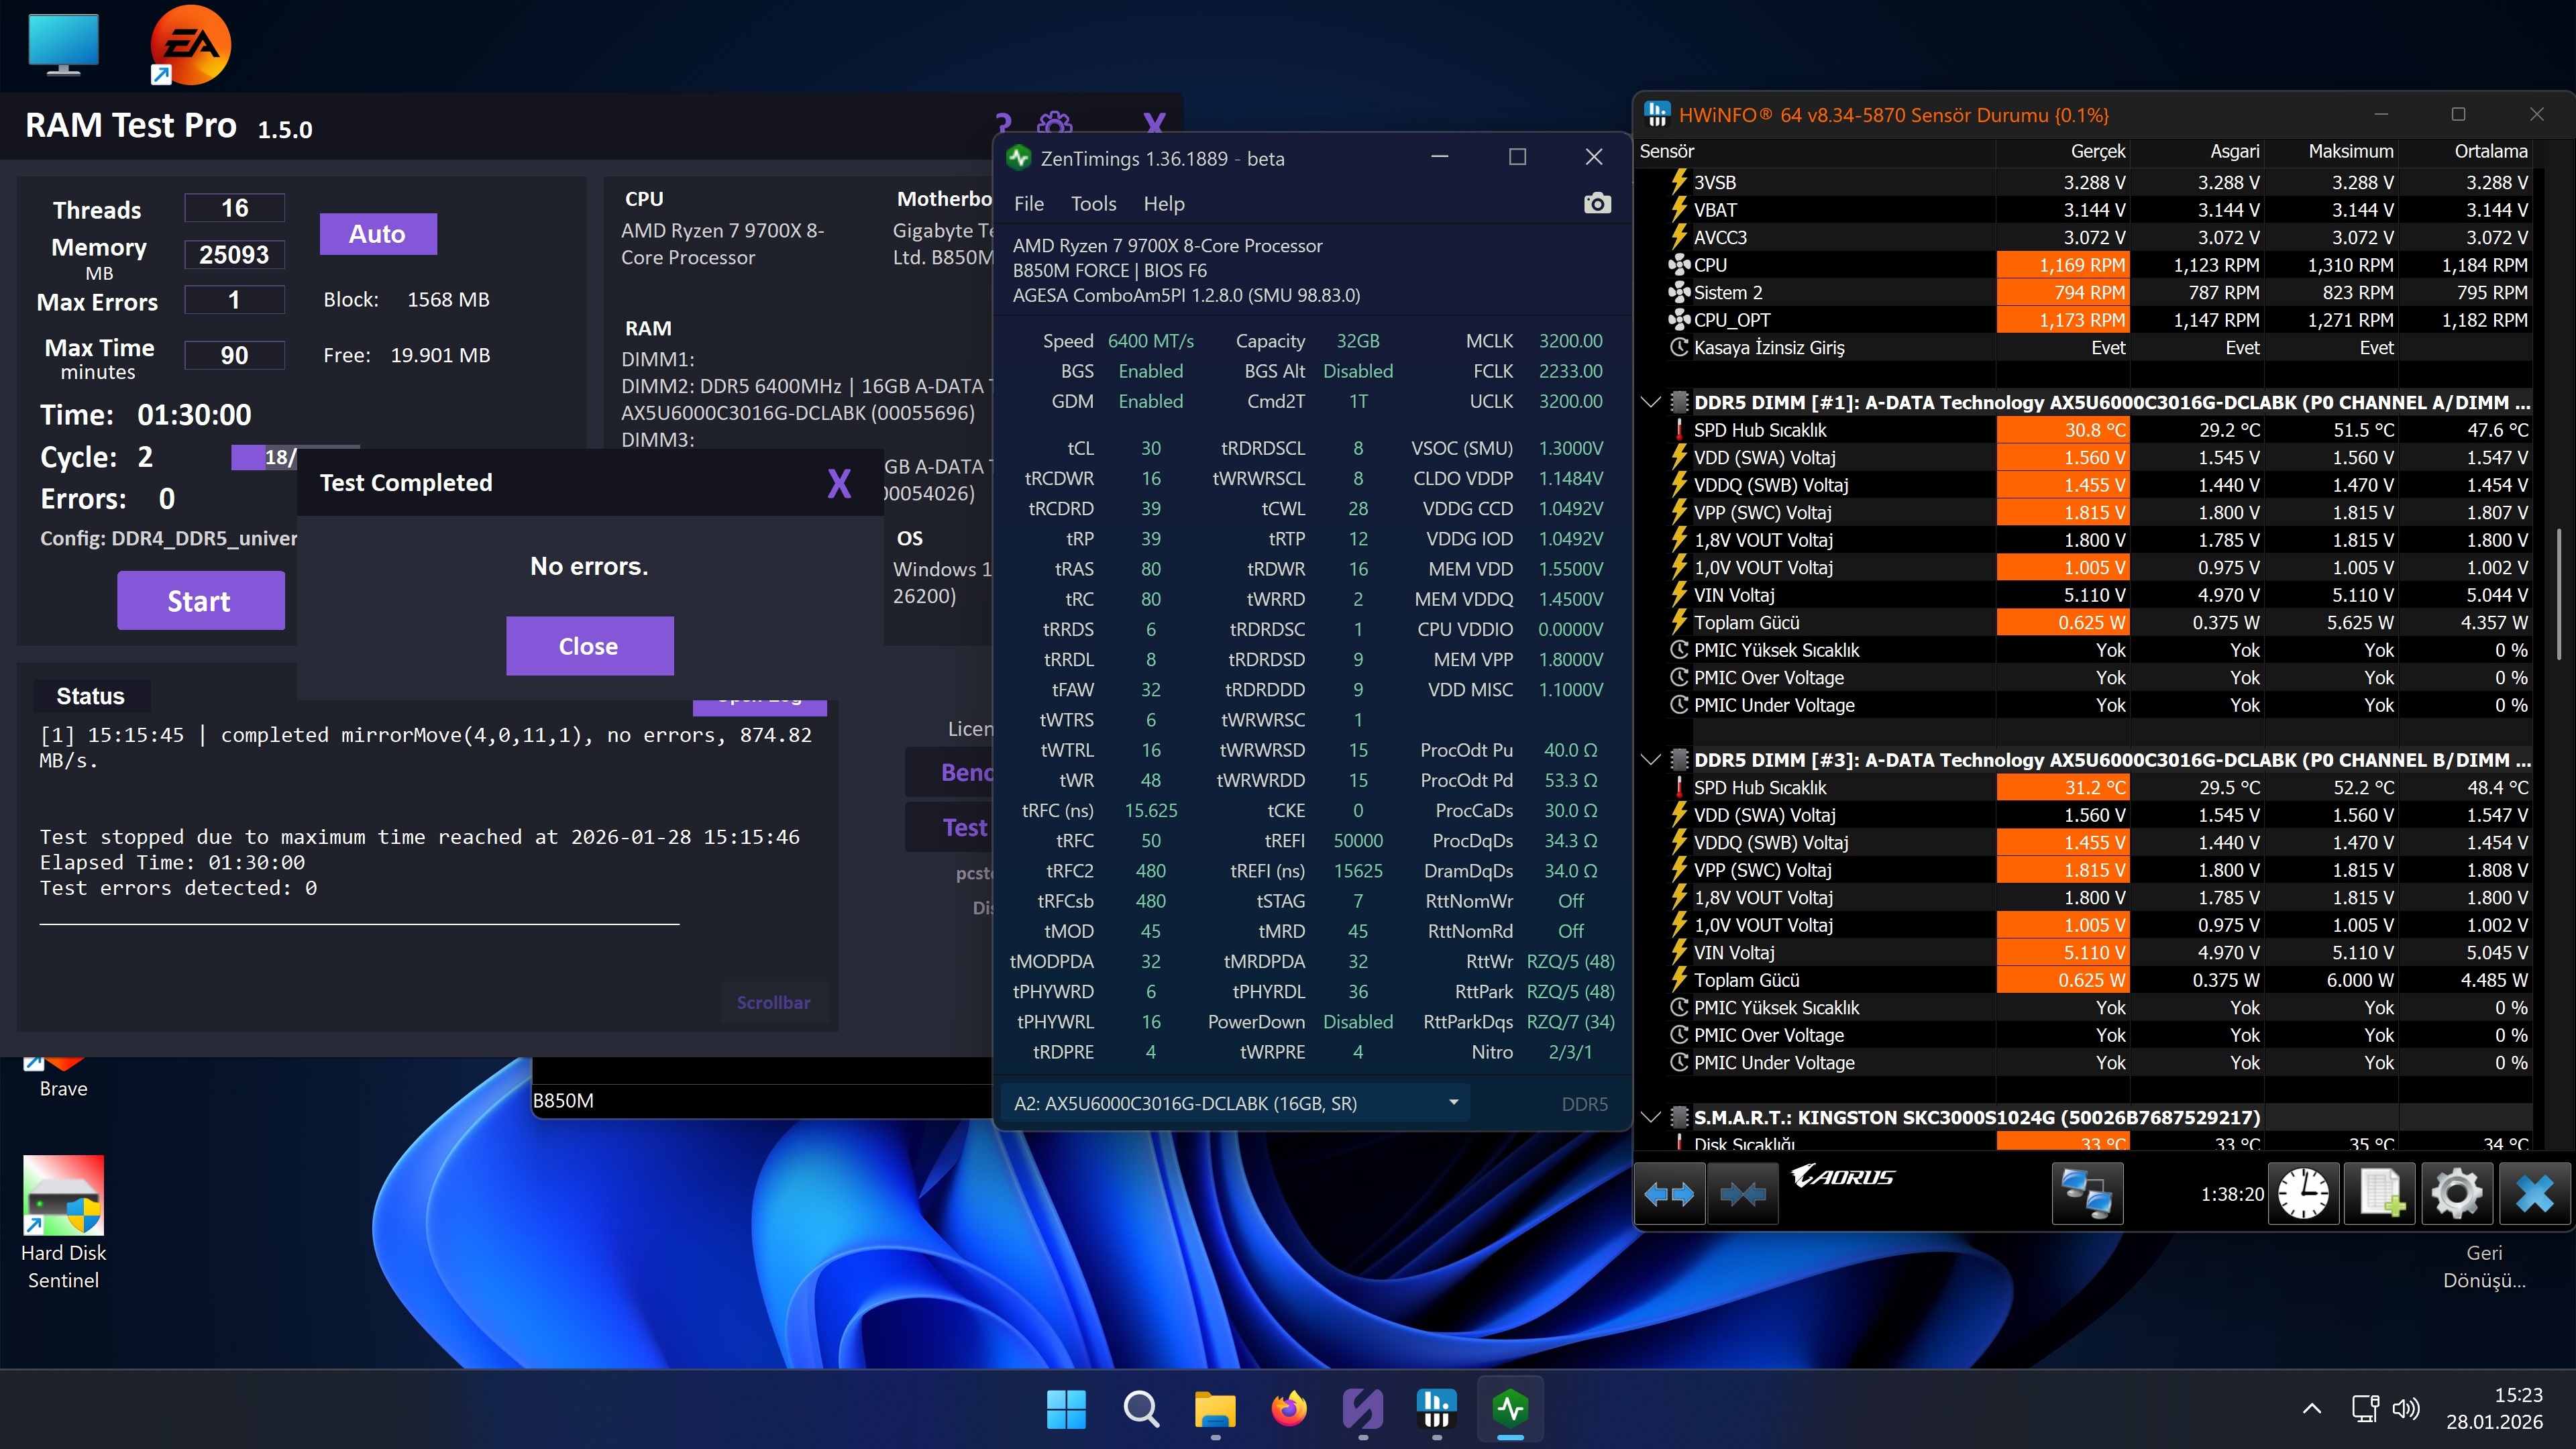2576x1449 pixels.
Task: Open HWiNFO remote network monitoring icon
Action: coord(2087,1194)
